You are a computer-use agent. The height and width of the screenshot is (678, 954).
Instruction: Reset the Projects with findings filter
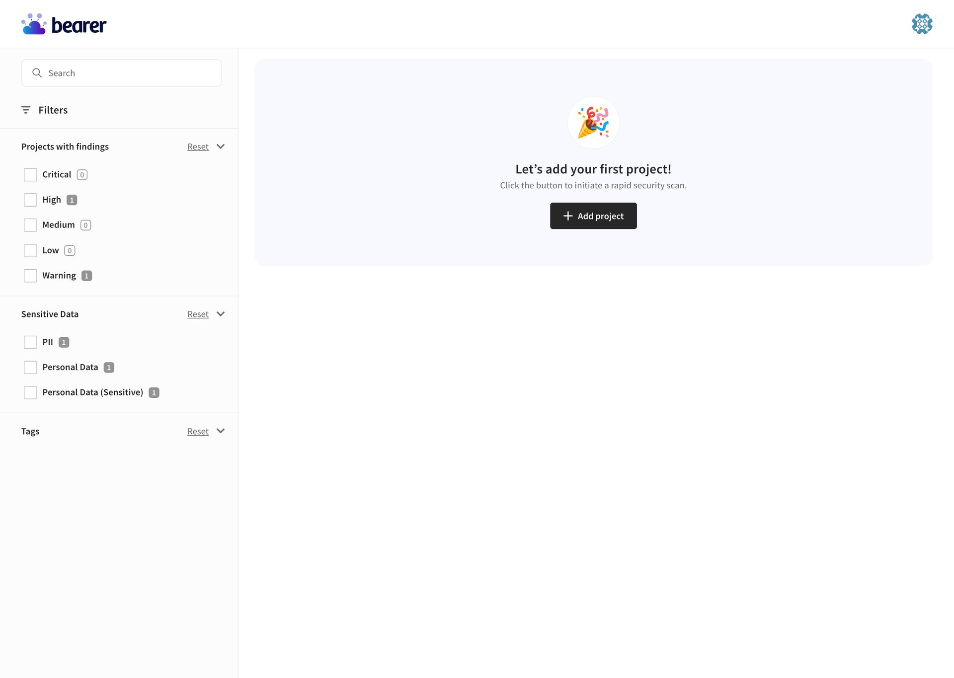198,147
